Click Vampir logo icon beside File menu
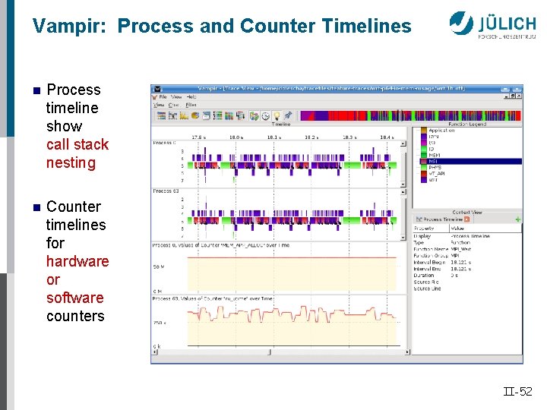The height and width of the screenshot is (410, 547). point(155,97)
